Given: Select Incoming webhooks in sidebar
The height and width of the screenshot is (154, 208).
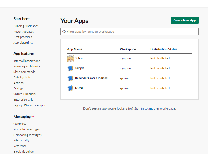Looking at the screenshot, I should coord(26,66).
